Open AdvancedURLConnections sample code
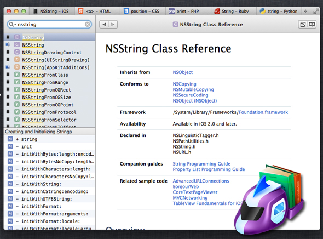 [201, 181]
